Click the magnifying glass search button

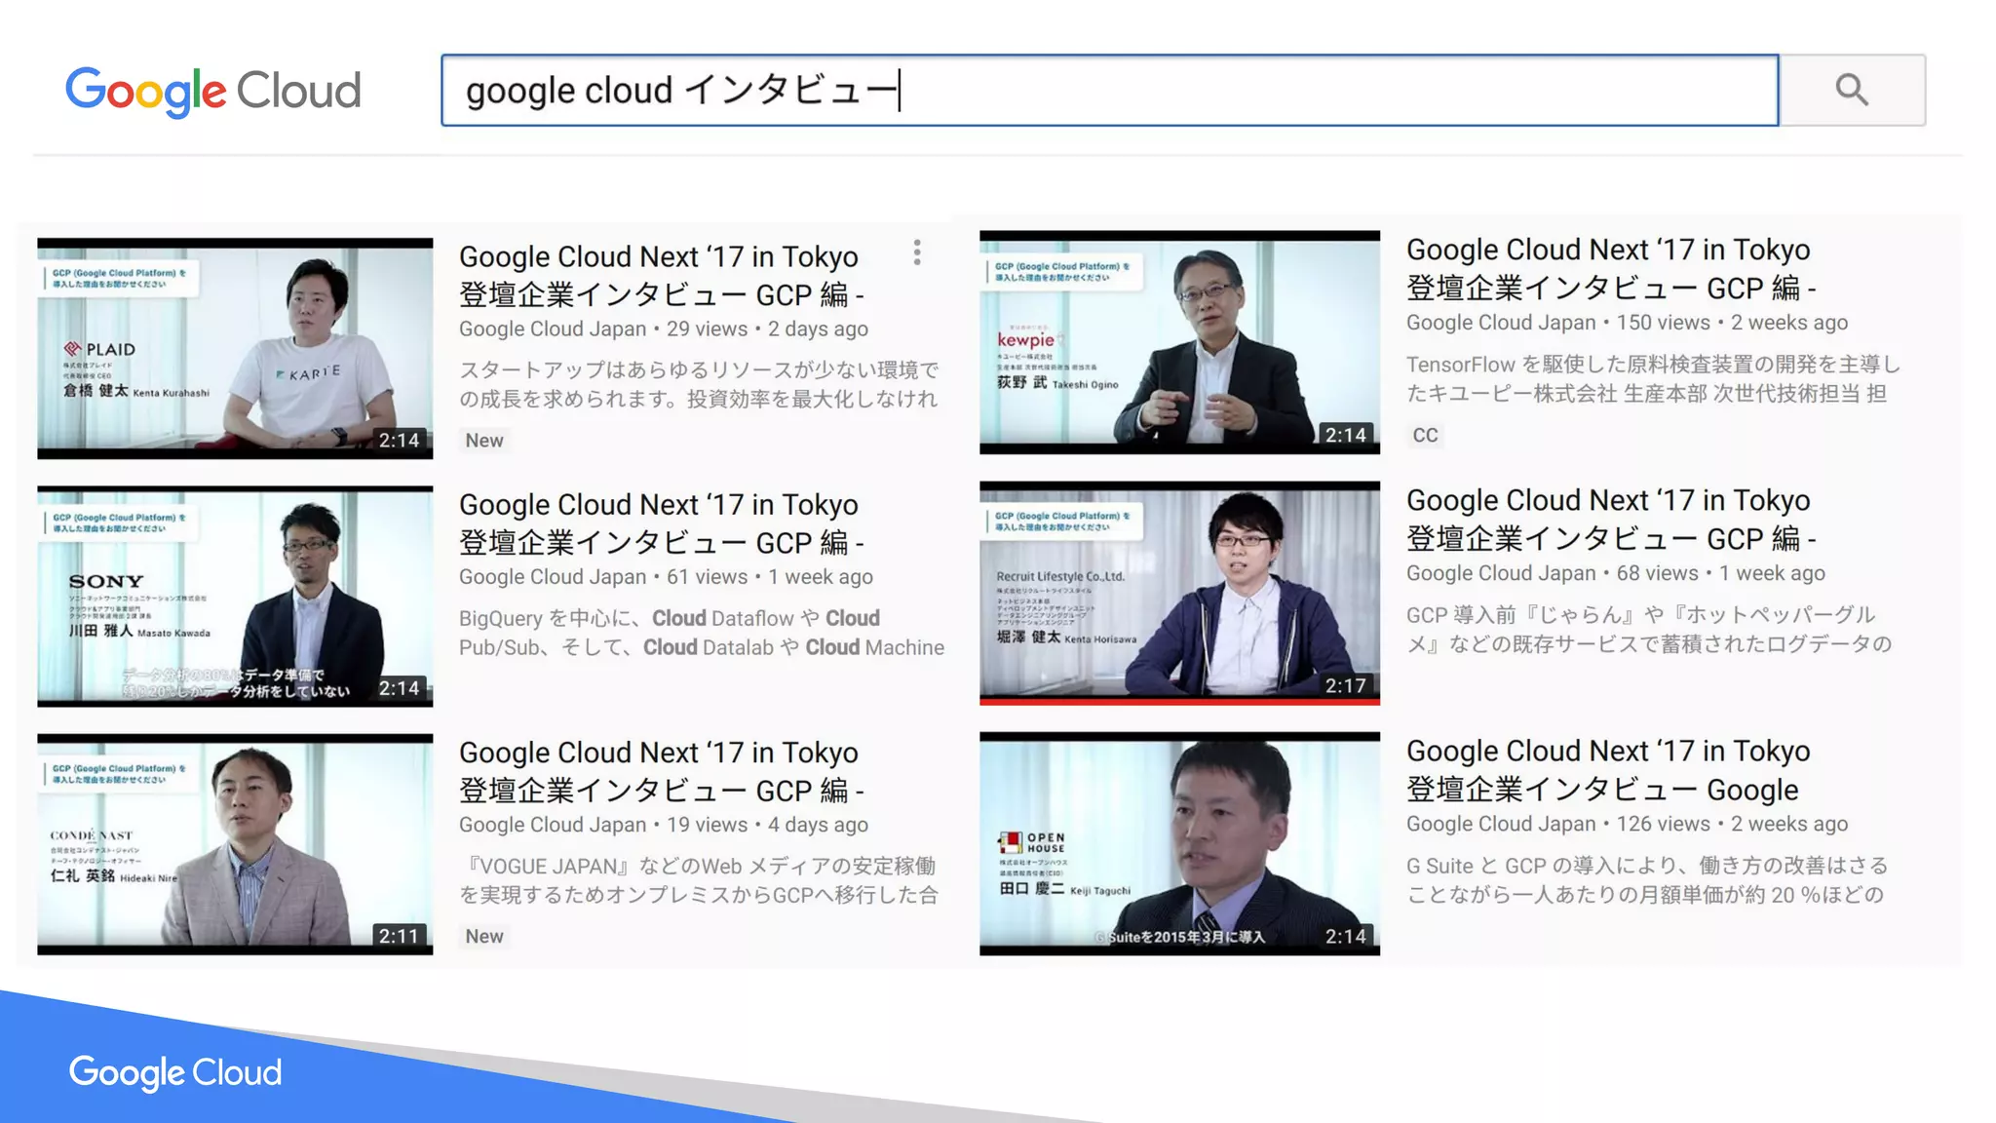point(1852,90)
